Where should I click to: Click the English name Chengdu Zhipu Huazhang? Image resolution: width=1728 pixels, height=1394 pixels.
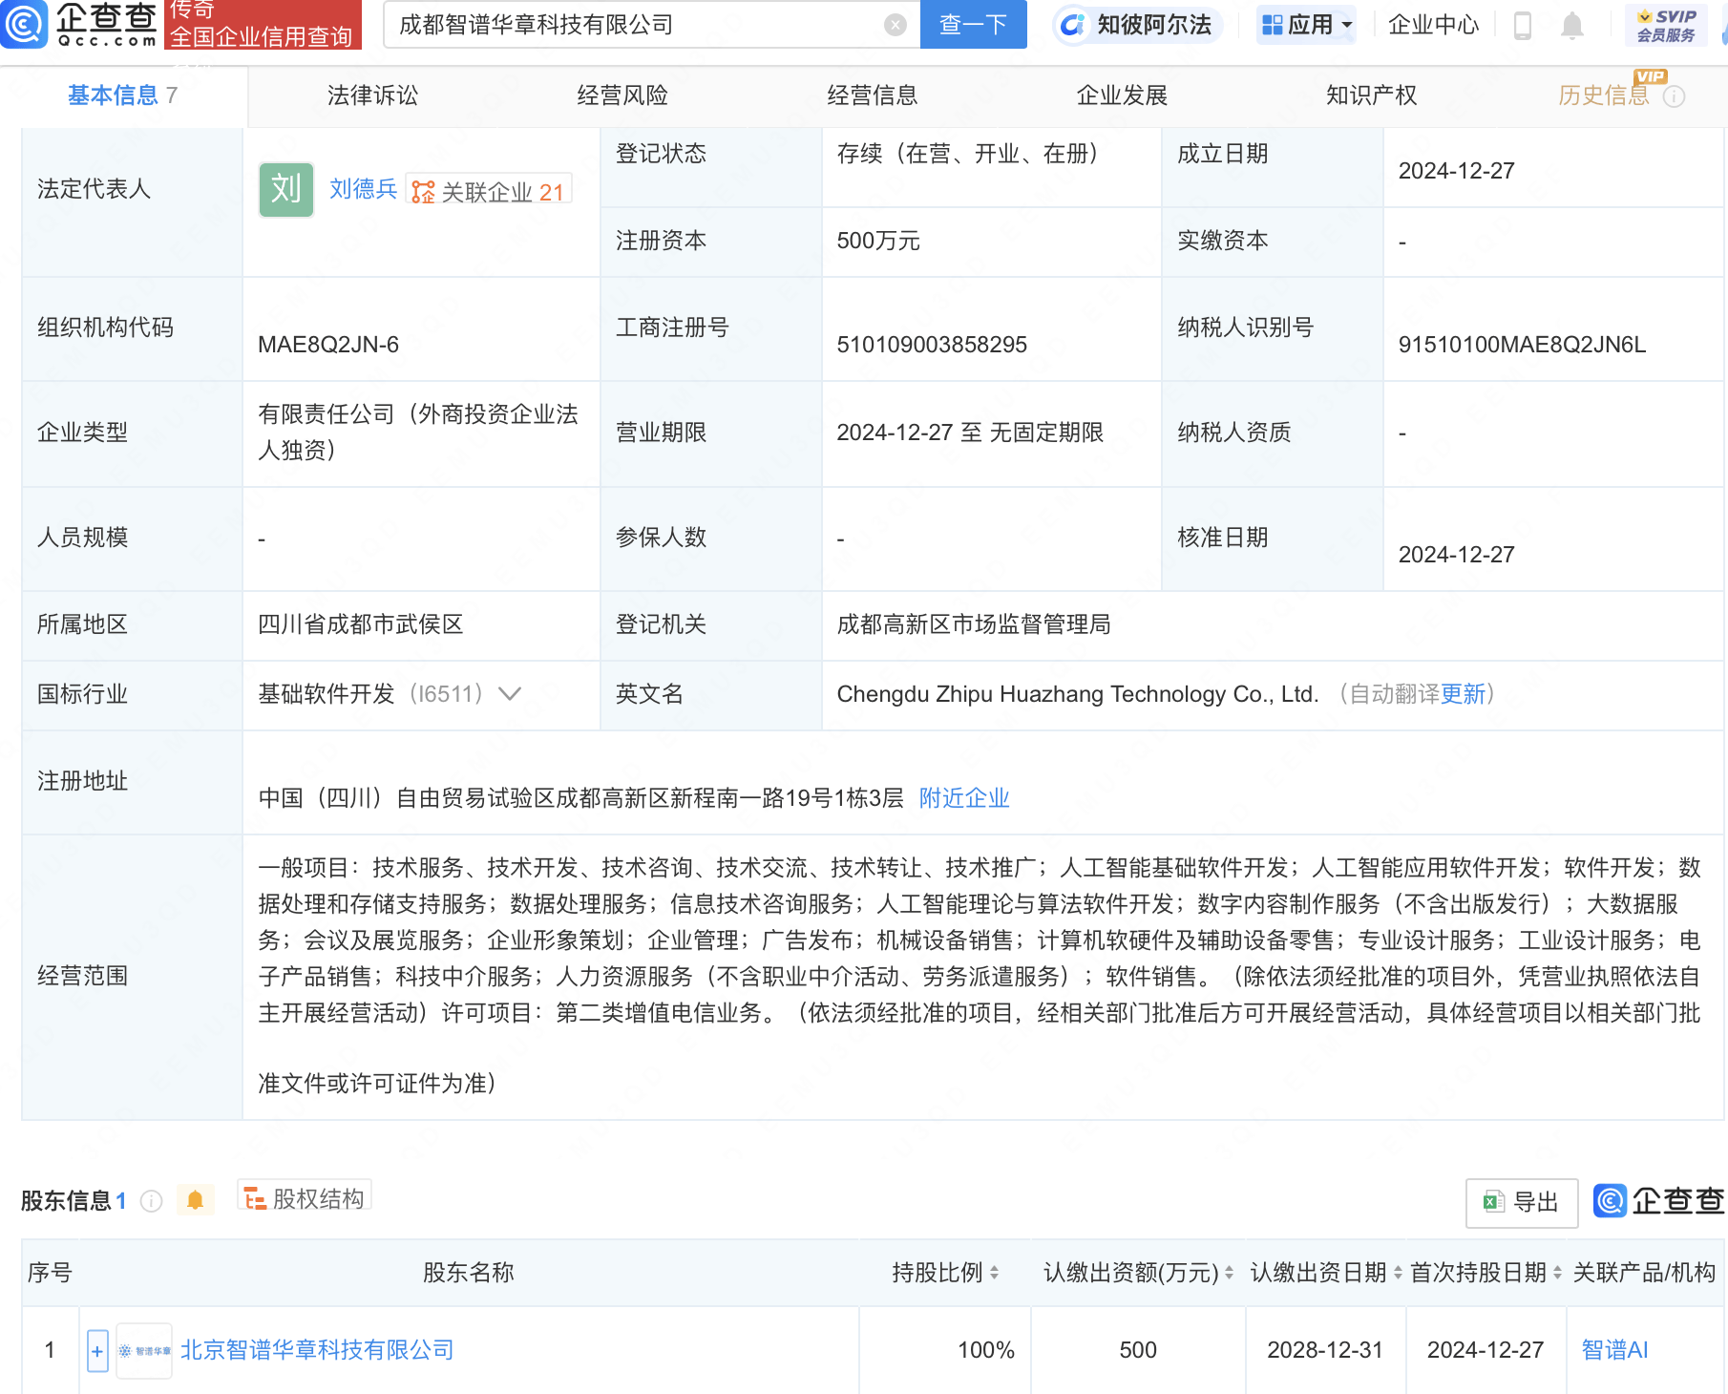click(x=1078, y=694)
